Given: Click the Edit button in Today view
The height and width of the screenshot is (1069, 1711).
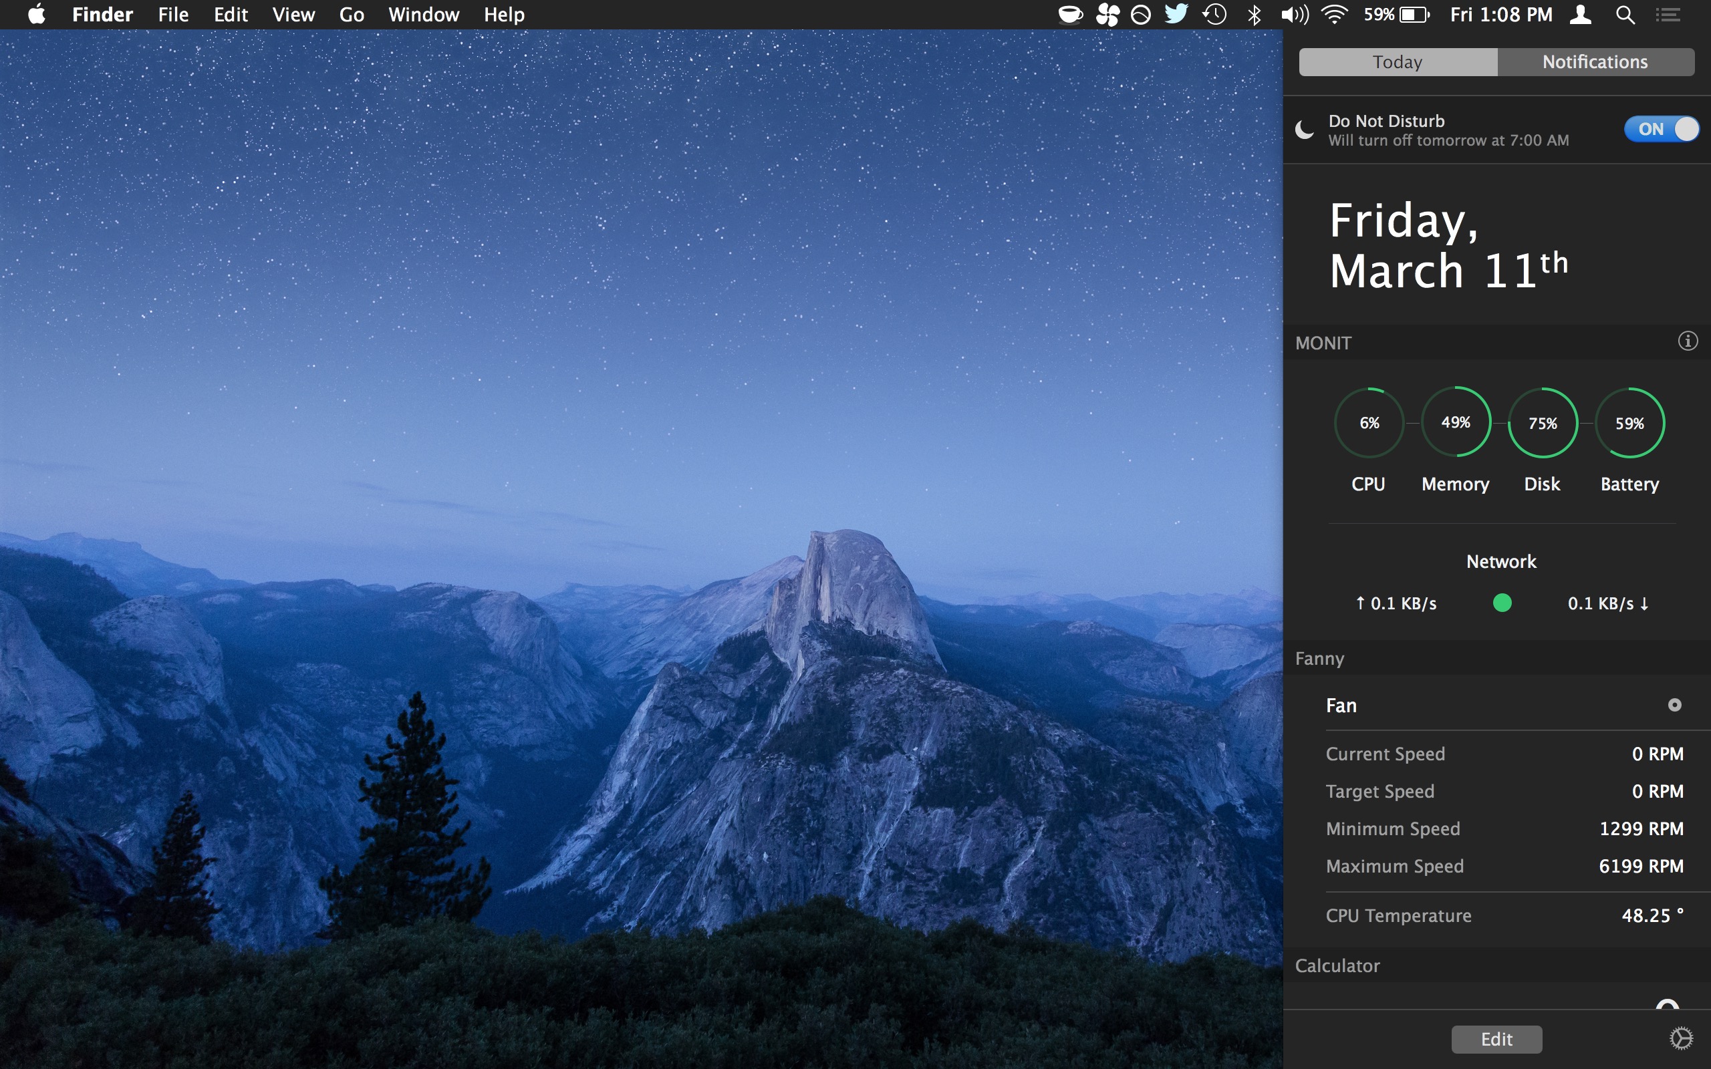Looking at the screenshot, I should tap(1496, 1038).
